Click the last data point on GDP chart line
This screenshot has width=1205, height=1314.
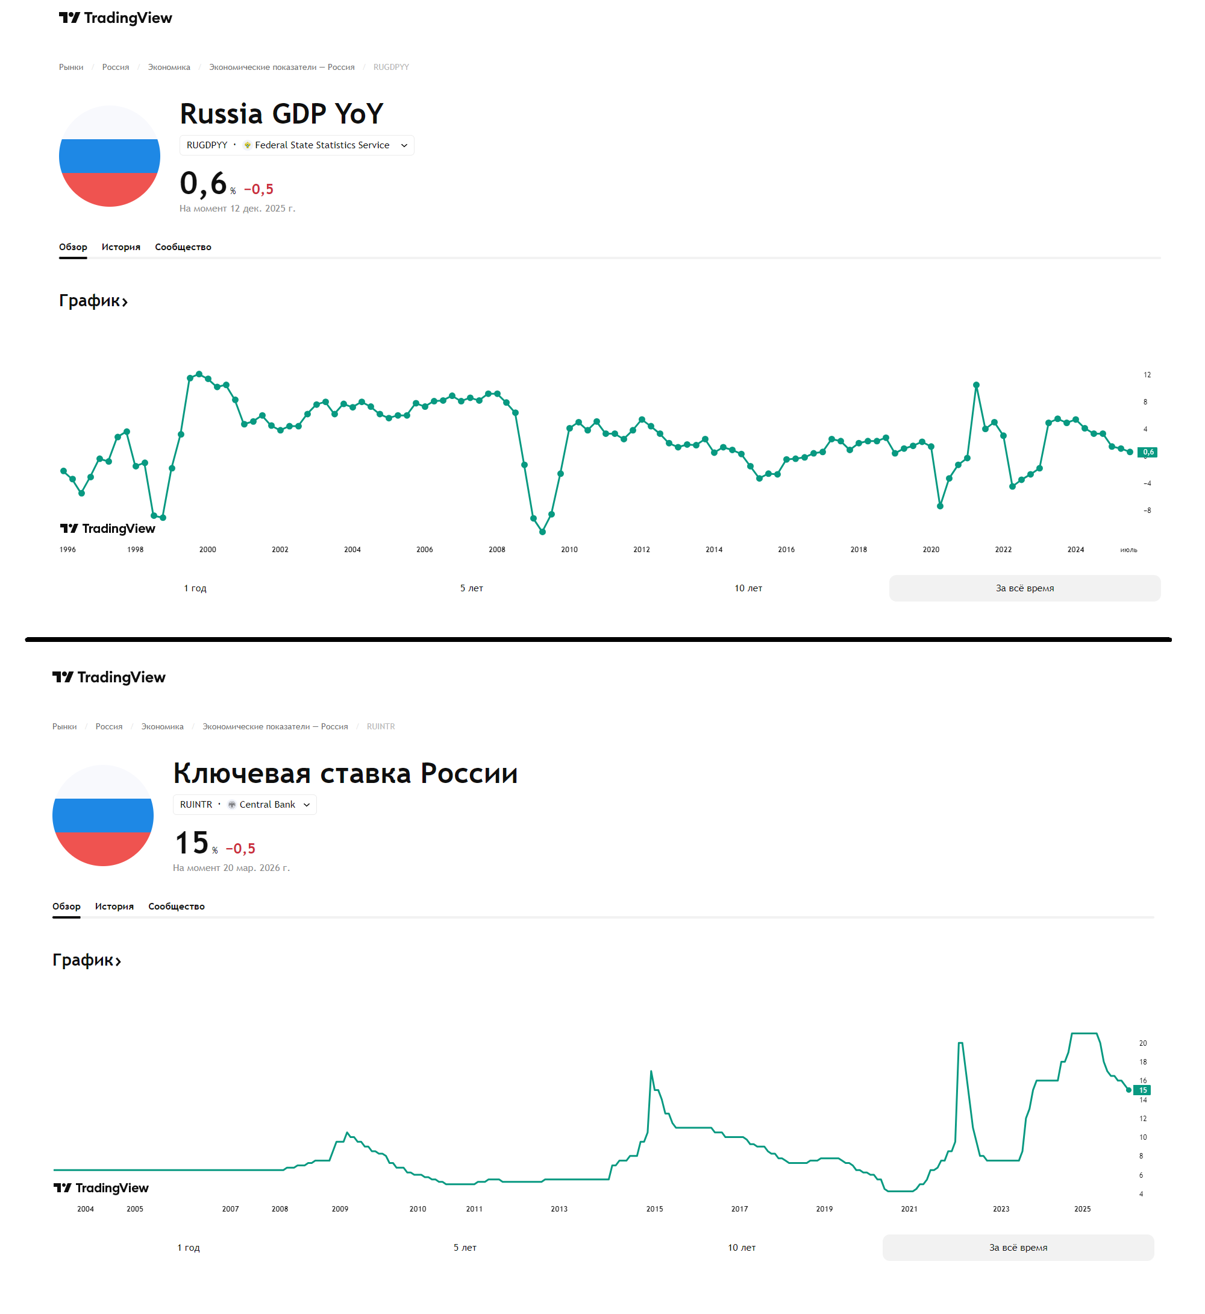click(1130, 452)
